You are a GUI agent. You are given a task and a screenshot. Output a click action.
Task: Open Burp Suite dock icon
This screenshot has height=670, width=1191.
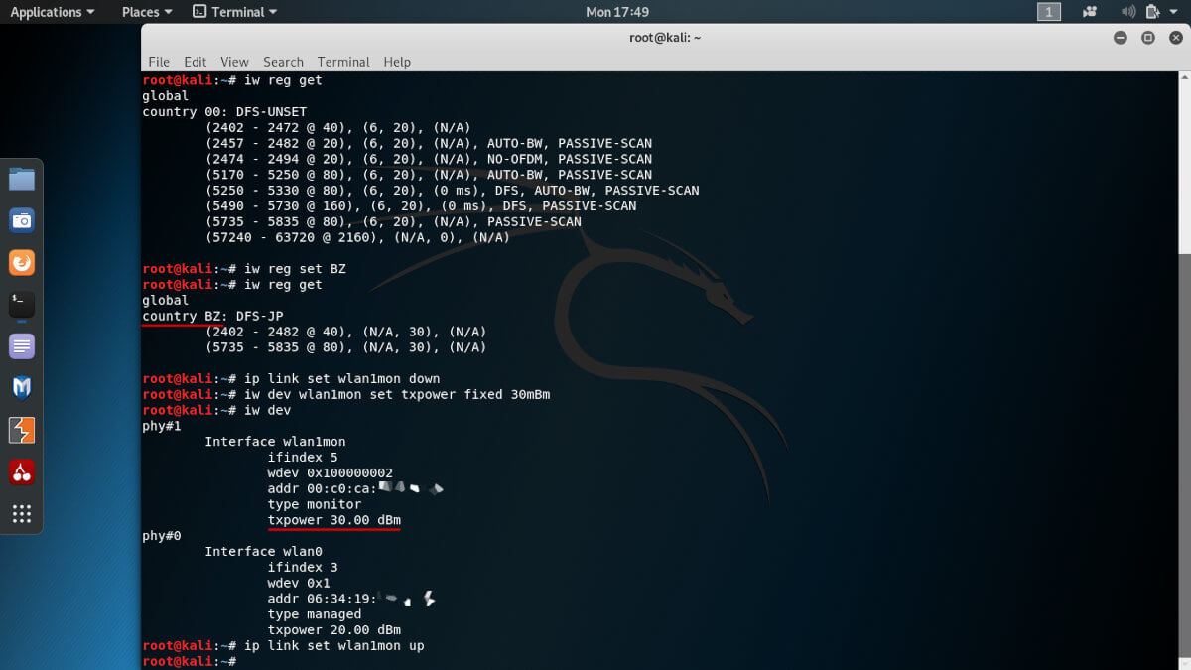(x=22, y=430)
